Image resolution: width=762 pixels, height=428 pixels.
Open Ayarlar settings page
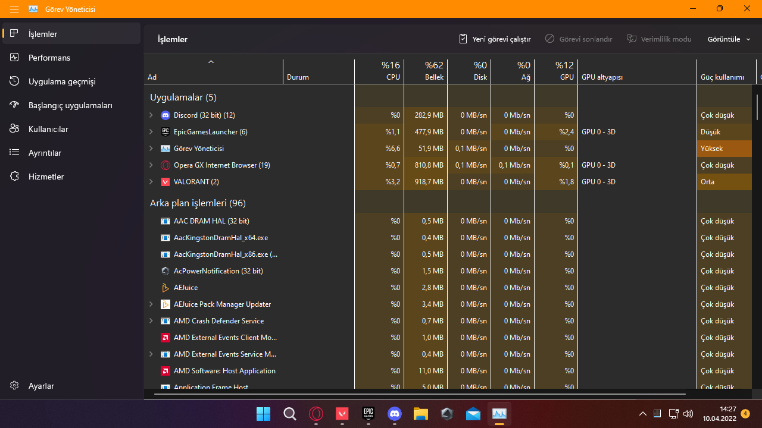click(71, 386)
